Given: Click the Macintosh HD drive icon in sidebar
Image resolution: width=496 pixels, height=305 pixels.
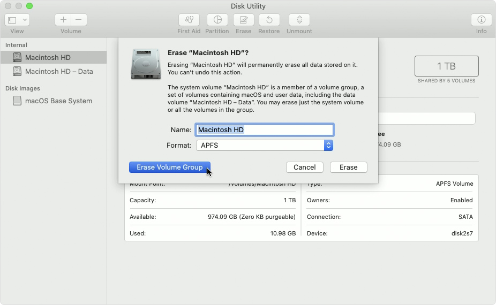Looking at the screenshot, I should click(x=17, y=57).
